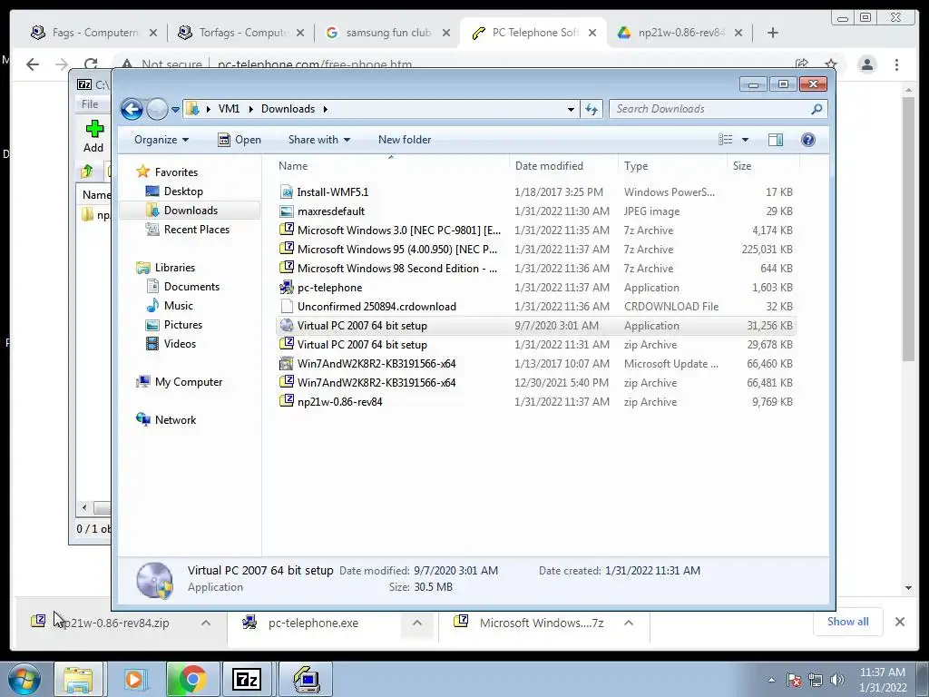Click the Open toolbar button
Screen dimensions: 929x697
coord(240,140)
